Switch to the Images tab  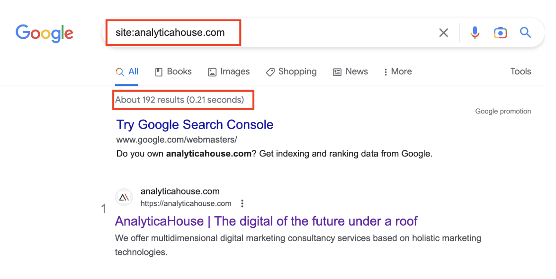click(229, 72)
